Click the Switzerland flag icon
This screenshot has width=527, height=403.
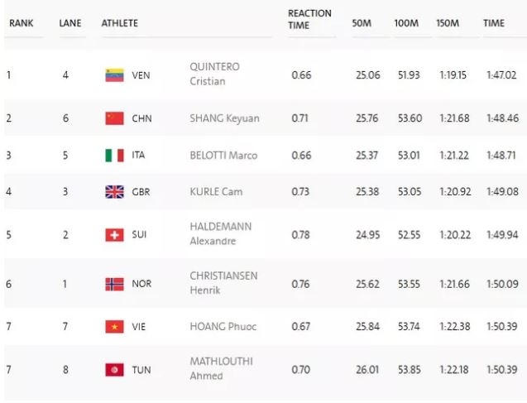pos(114,235)
